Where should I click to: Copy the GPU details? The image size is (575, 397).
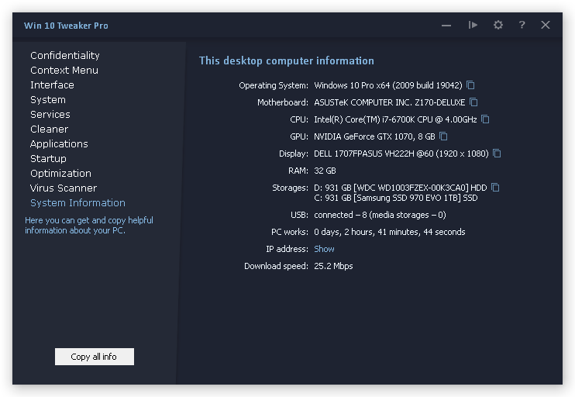pos(443,136)
